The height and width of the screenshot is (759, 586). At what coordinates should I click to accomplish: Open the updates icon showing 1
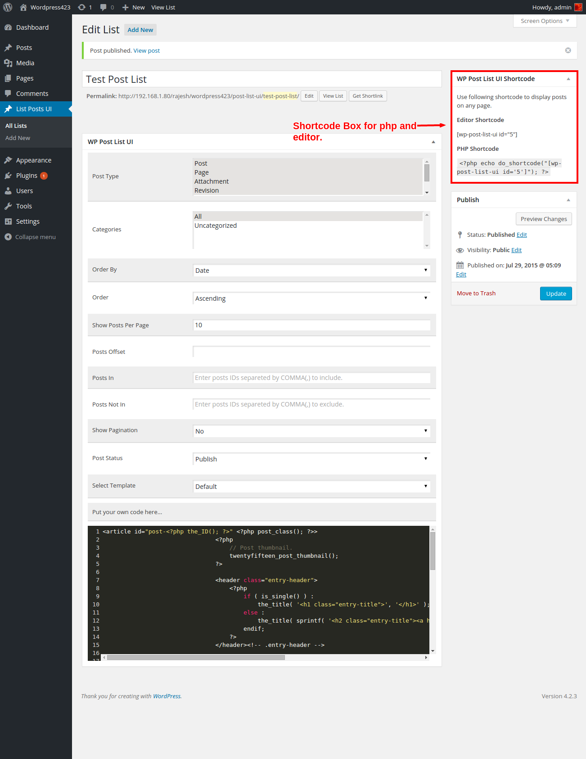pos(81,7)
